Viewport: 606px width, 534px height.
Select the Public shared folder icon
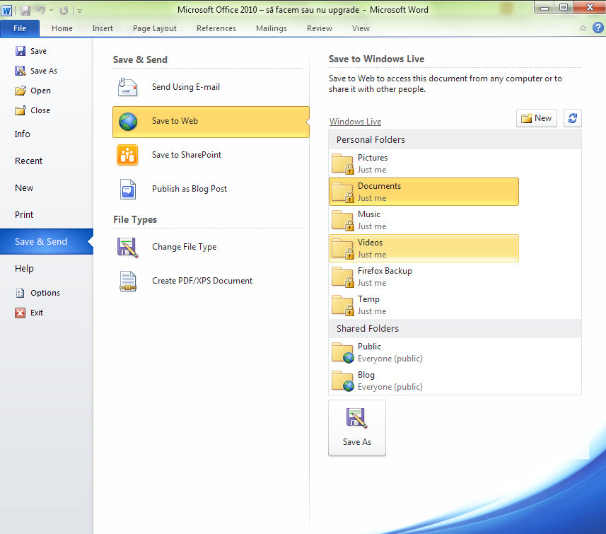pos(343,353)
